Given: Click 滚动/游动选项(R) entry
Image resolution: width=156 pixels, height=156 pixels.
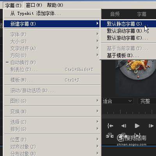Looking at the screenshot, I should [x=52, y=90].
